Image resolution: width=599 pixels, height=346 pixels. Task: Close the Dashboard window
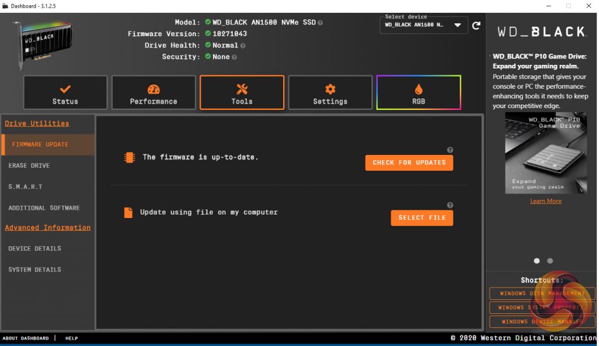coord(588,6)
